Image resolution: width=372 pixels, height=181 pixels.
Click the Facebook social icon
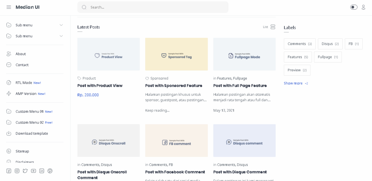pos(9,171)
